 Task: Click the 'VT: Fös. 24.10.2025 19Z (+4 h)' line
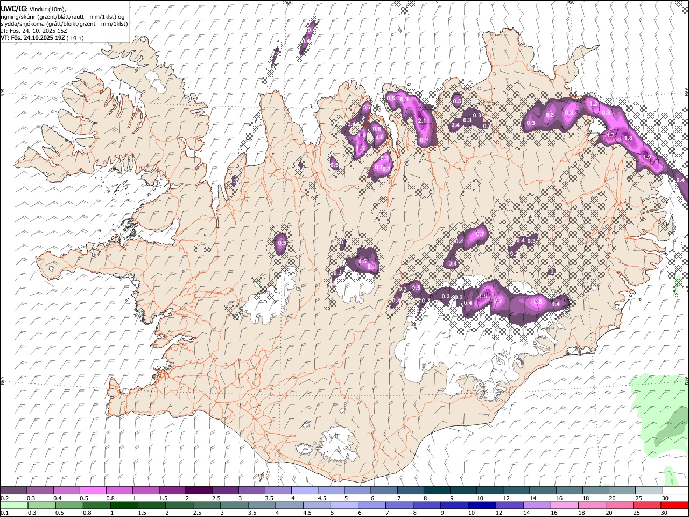tap(42, 38)
